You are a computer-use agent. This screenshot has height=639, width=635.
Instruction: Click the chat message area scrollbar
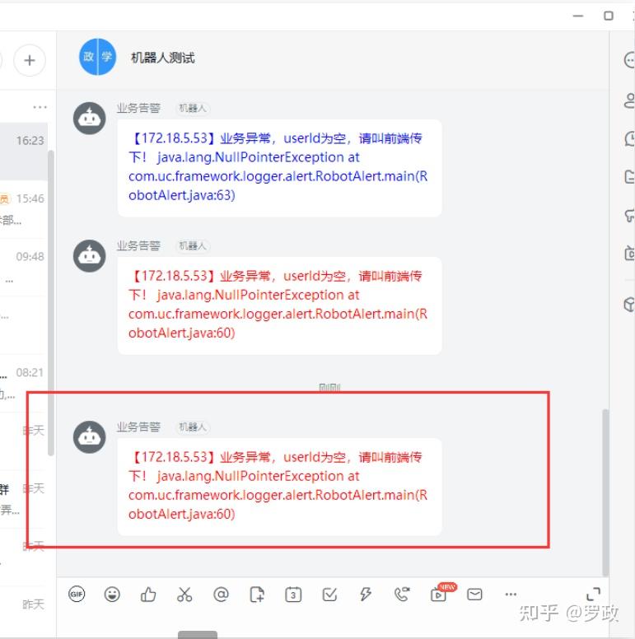[x=605, y=492]
